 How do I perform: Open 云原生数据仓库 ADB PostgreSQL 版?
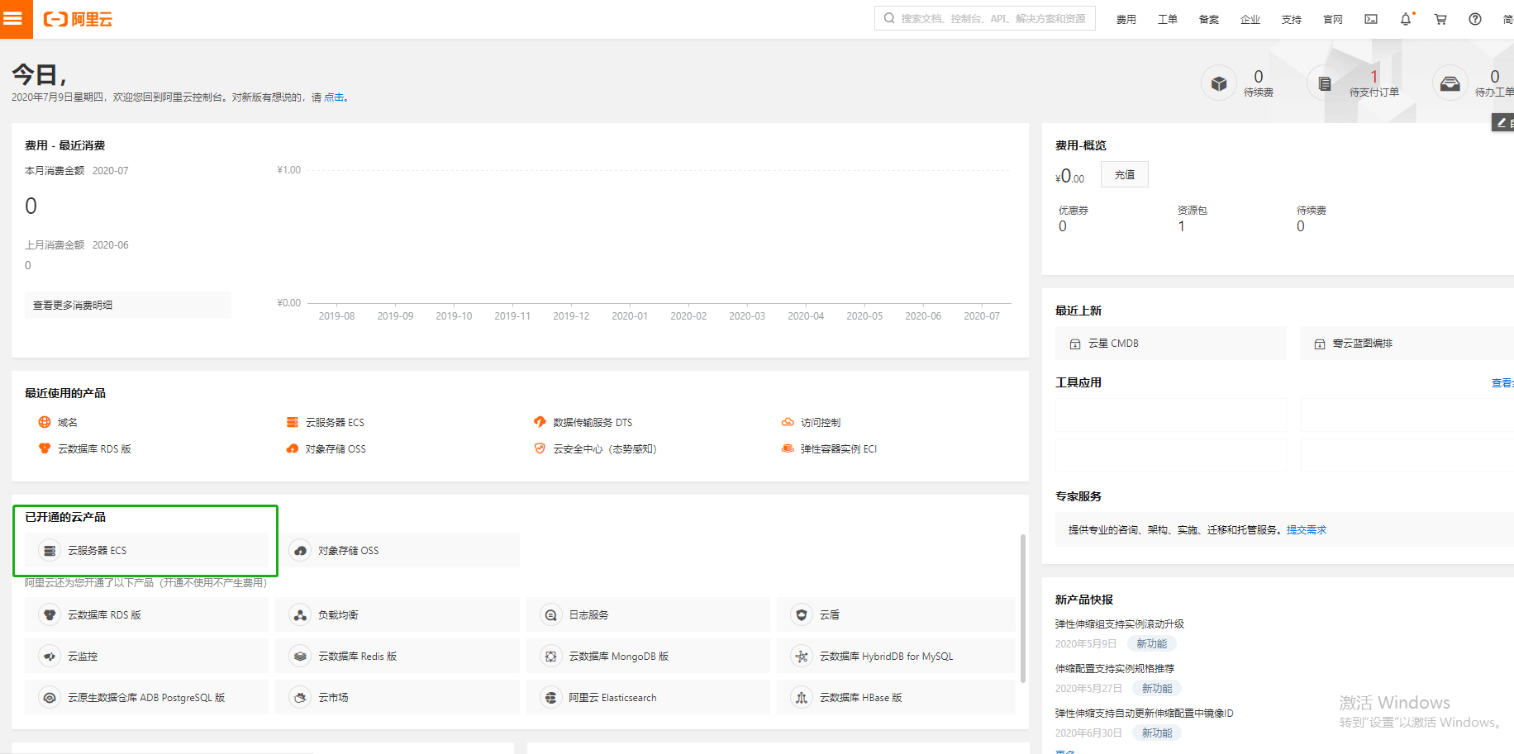coord(147,698)
